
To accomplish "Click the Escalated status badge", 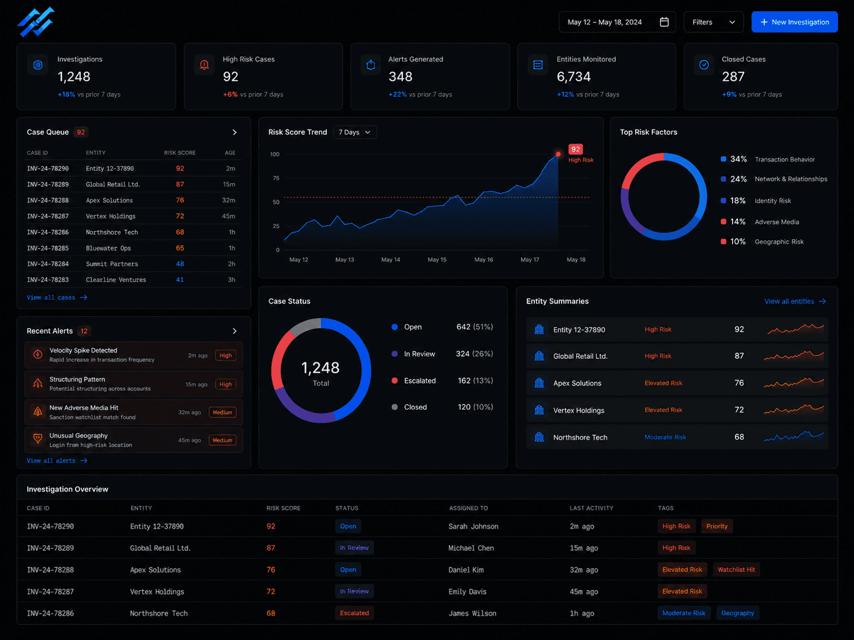I will pyautogui.click(x=354, y=613).
